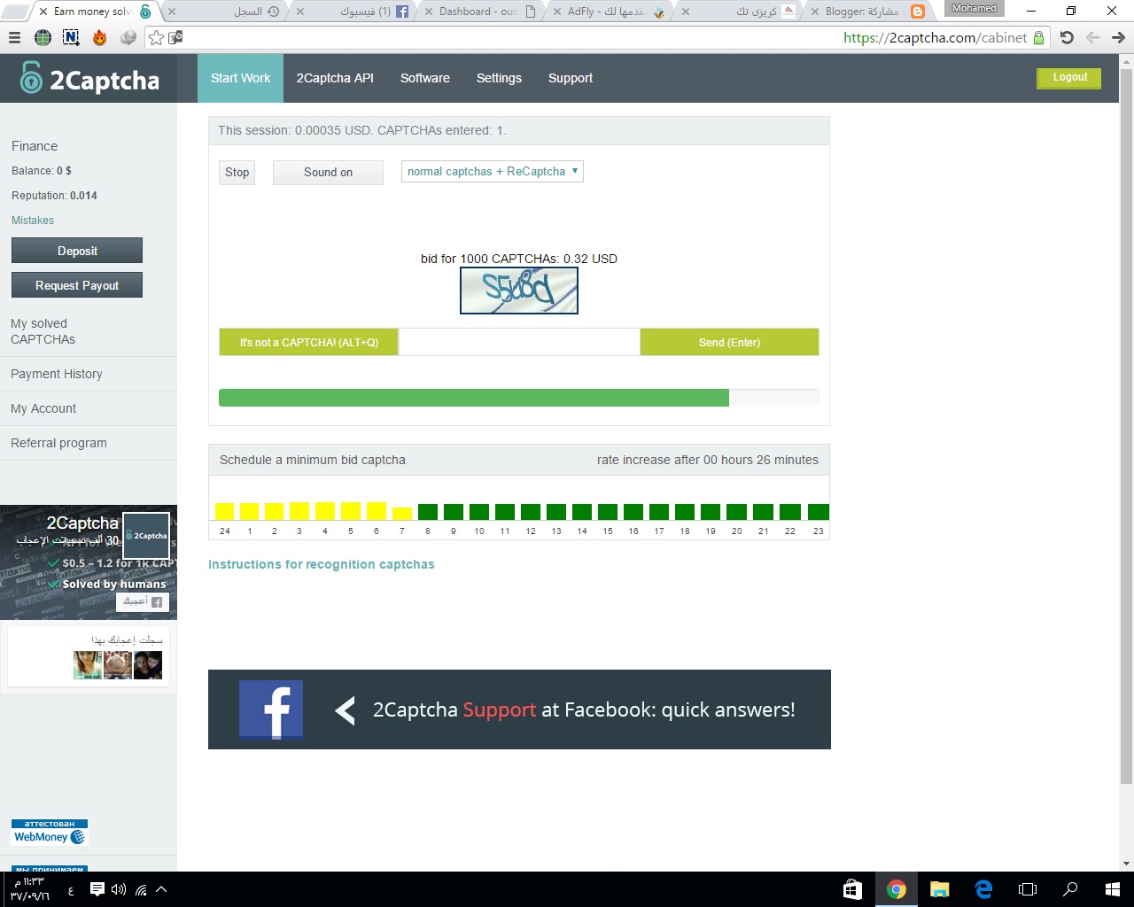Click the yellow schedule bar for hour 3
The width and height of the screenshot is (1134, 907).
coord(299,510)
